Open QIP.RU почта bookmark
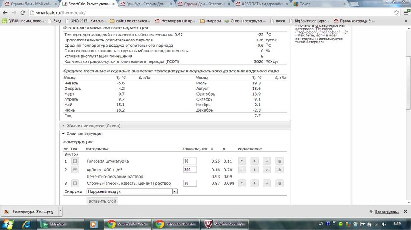Viewport: 411px width, 230px height. tap(23, 21)
